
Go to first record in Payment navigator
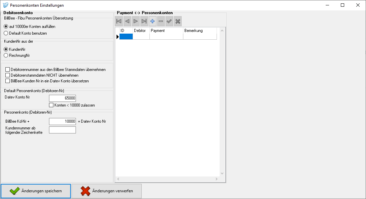tap(119, 21)
